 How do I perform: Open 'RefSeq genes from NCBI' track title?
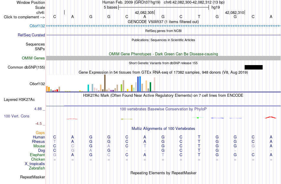(164, 31)
